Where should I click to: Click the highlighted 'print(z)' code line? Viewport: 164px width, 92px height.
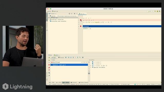pos(122,26)
